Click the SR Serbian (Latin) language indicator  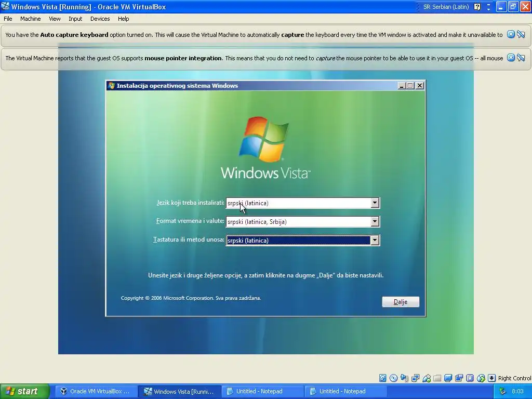(x=446, y=7)
